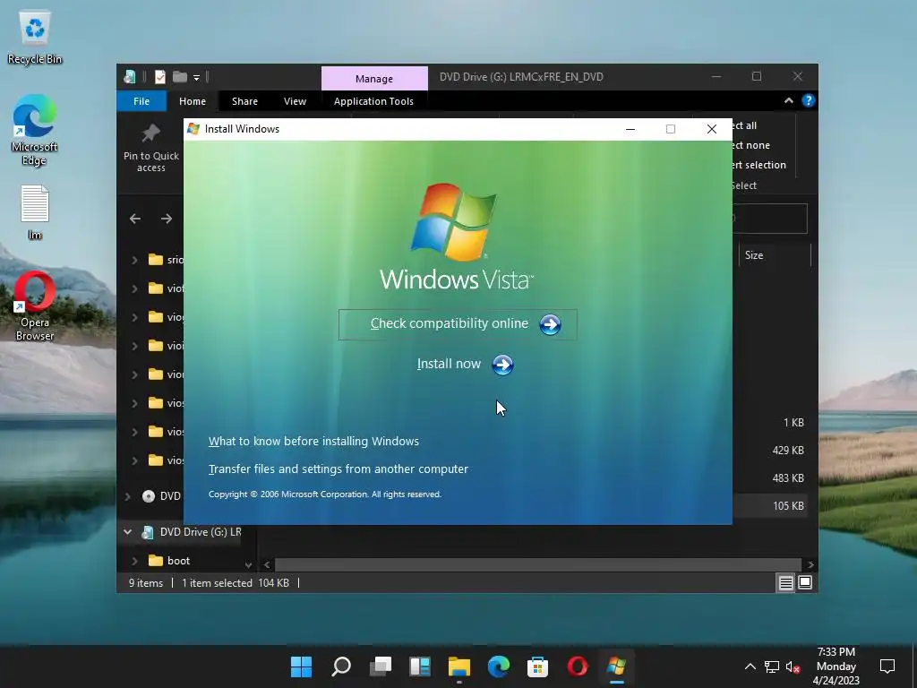Click the muted volume icon in the tray
The width and height of the screenshot is (917, 688).
tap(793, 666)
